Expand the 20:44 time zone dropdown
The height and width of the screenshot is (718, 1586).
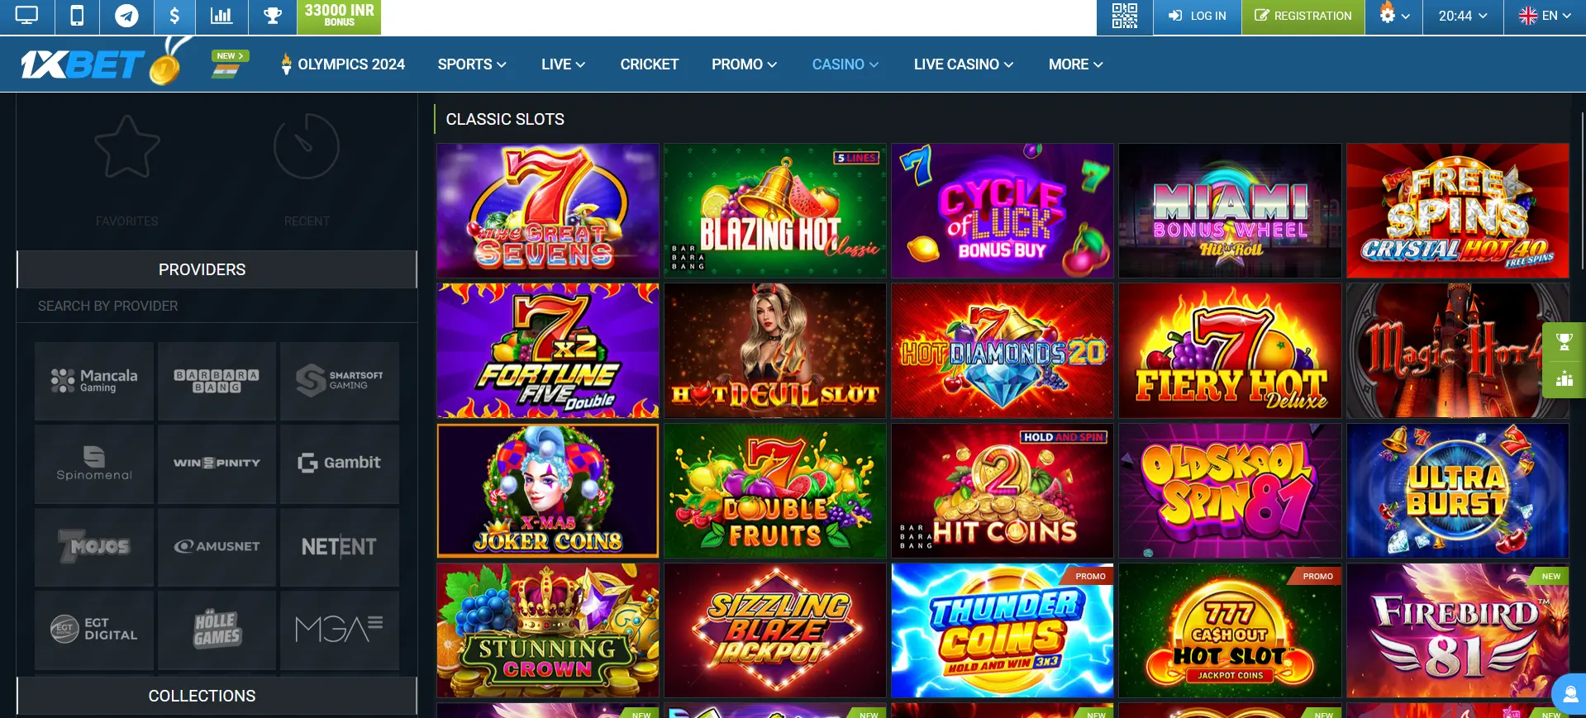1462,16
